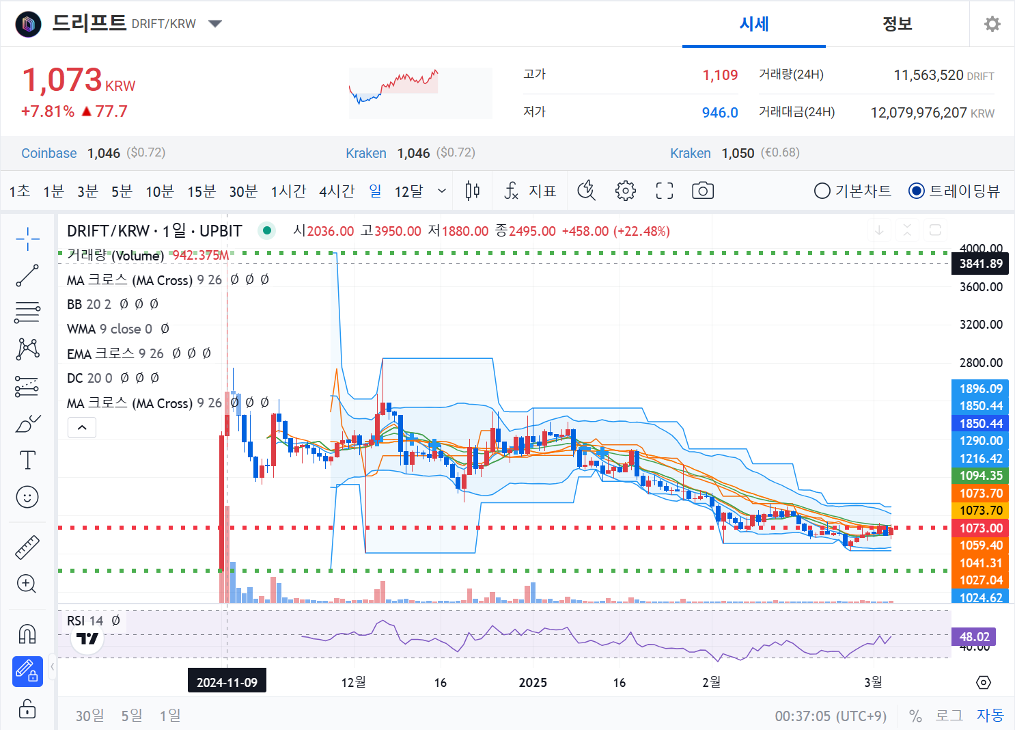
Task: Open the alert lightning-clock icon
Action: point(587,191)
